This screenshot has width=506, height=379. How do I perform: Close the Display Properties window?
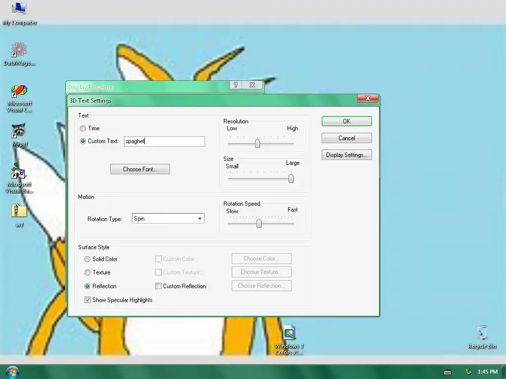pyautogui.click(x=253, y=85)
